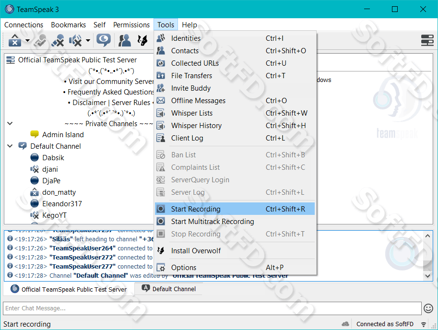
Task: Switch to the Default Channel chat tab
Action: click(x=169, y=289)
